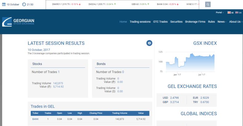
Task: Open OTC Trades page
Action: (160, 22)
